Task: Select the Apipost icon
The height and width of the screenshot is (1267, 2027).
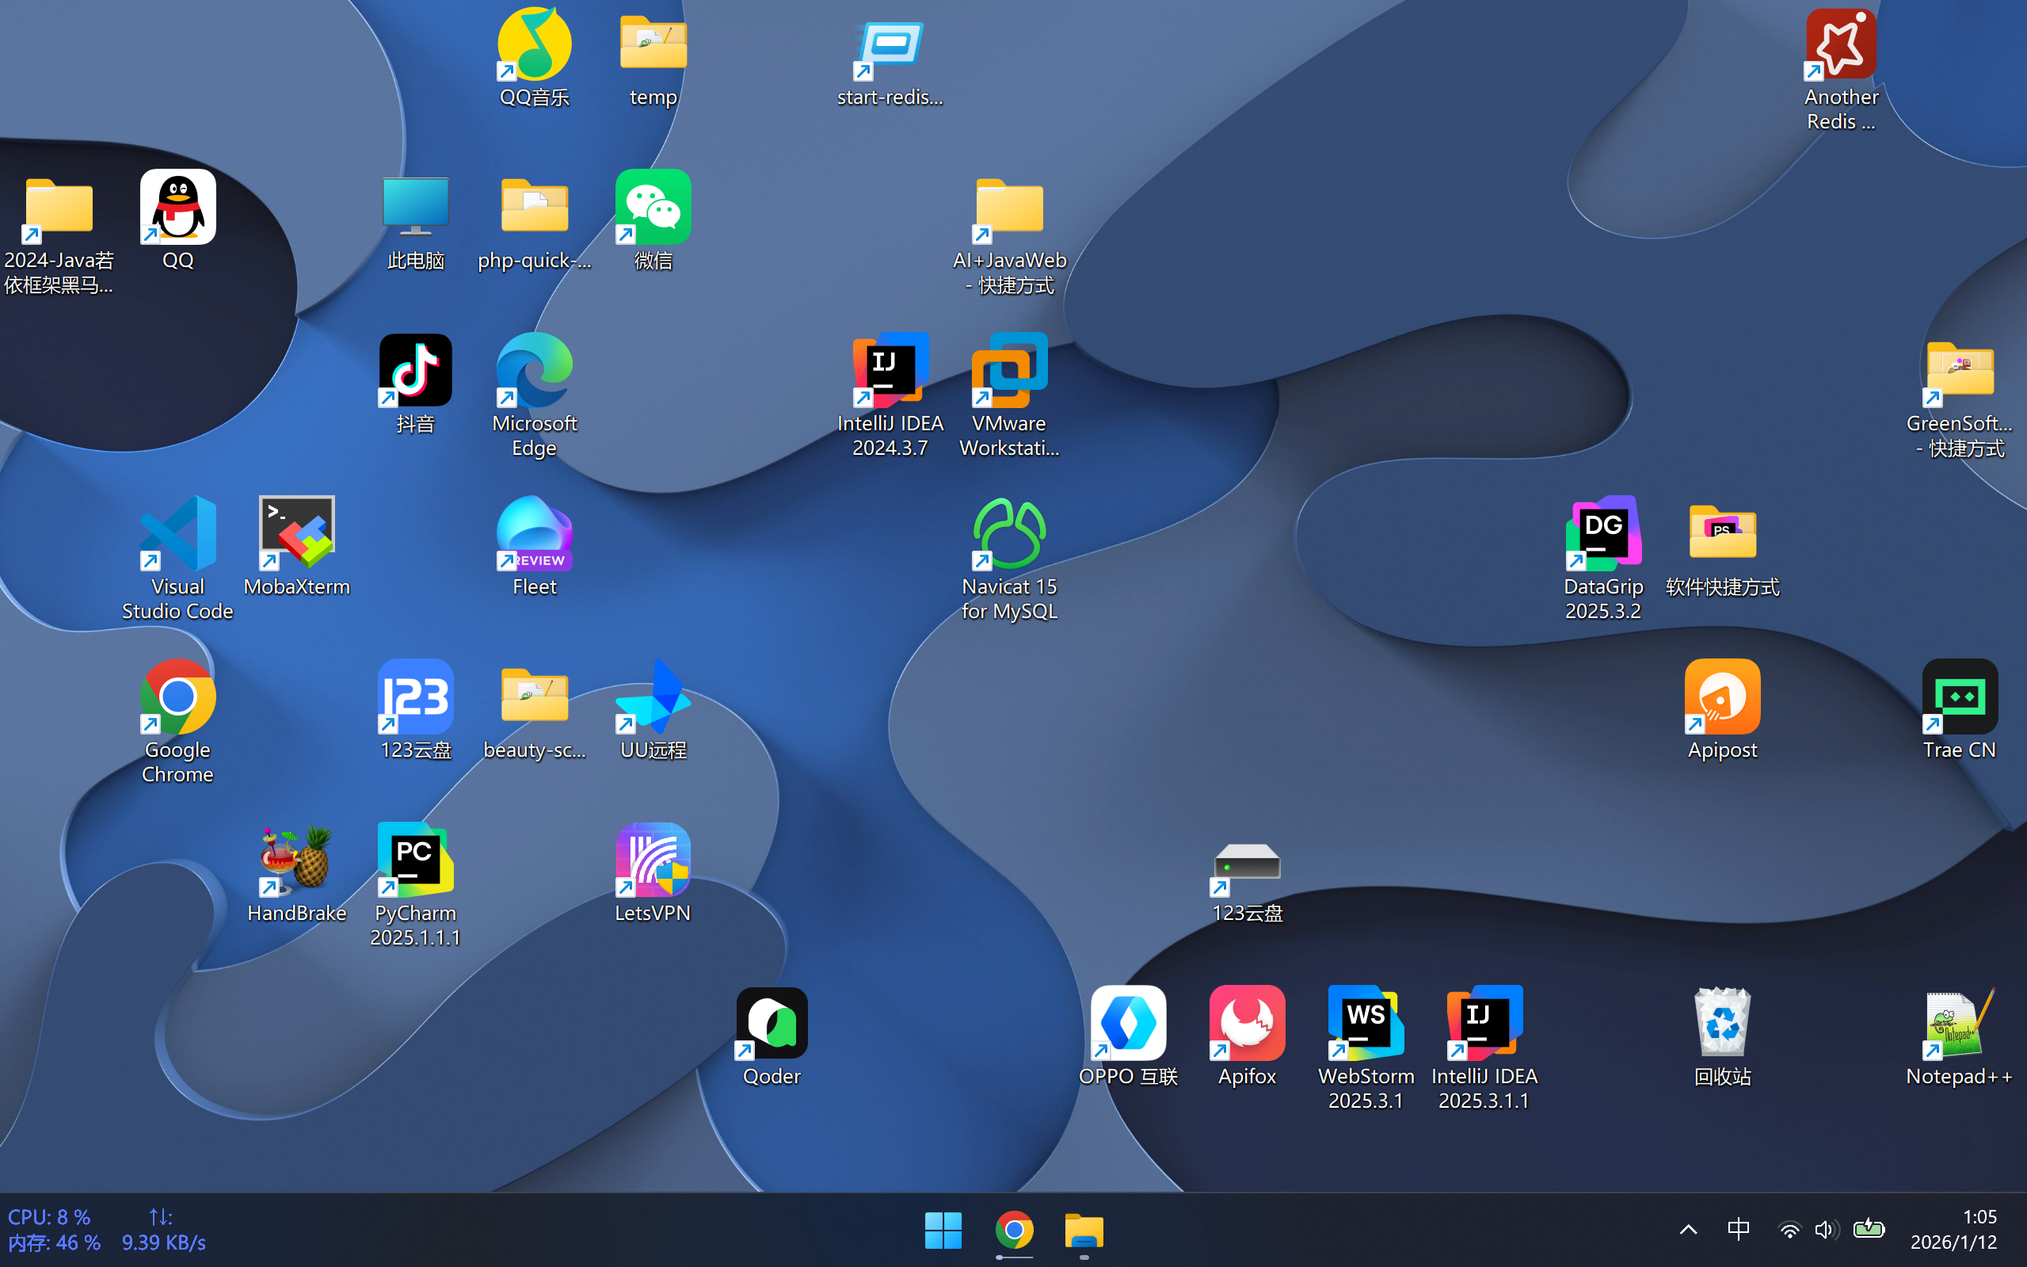Action: [1722, 696]
